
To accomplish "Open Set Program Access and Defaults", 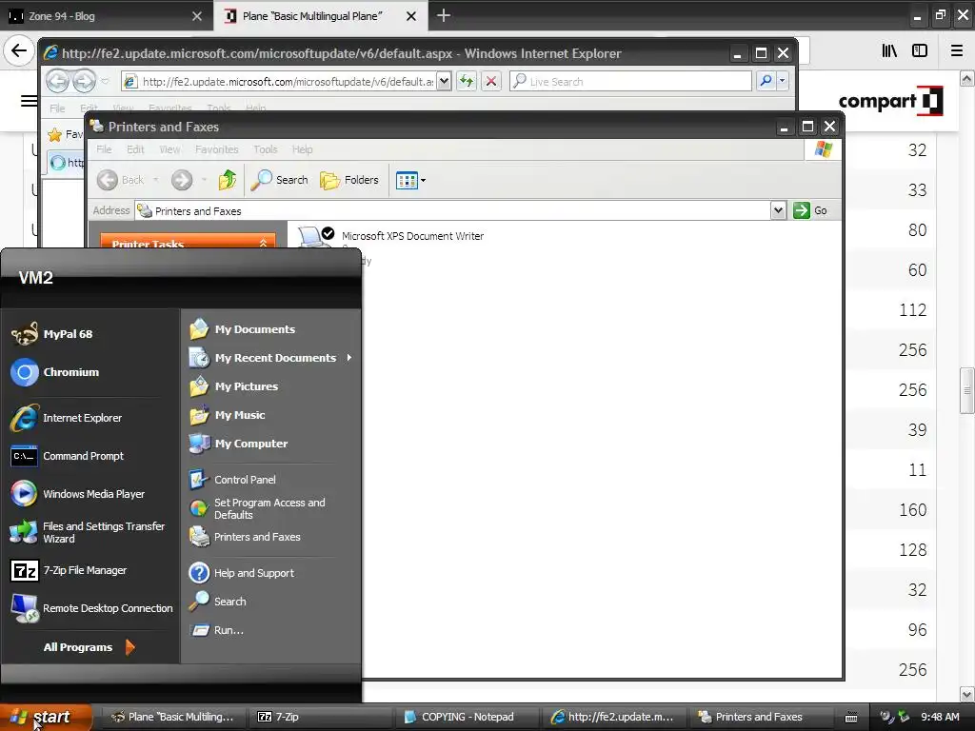I will pyautogui.click(x=257, y=508).
